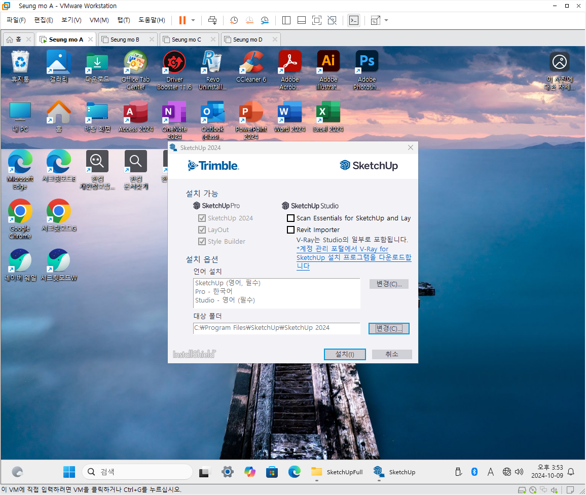Open Naver Whale desktop icon
586x495 pixels.
point(20,265)
